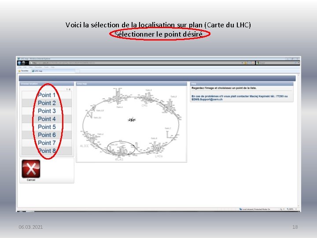
Task: Open the Help menu
Action: pos(52,67)
